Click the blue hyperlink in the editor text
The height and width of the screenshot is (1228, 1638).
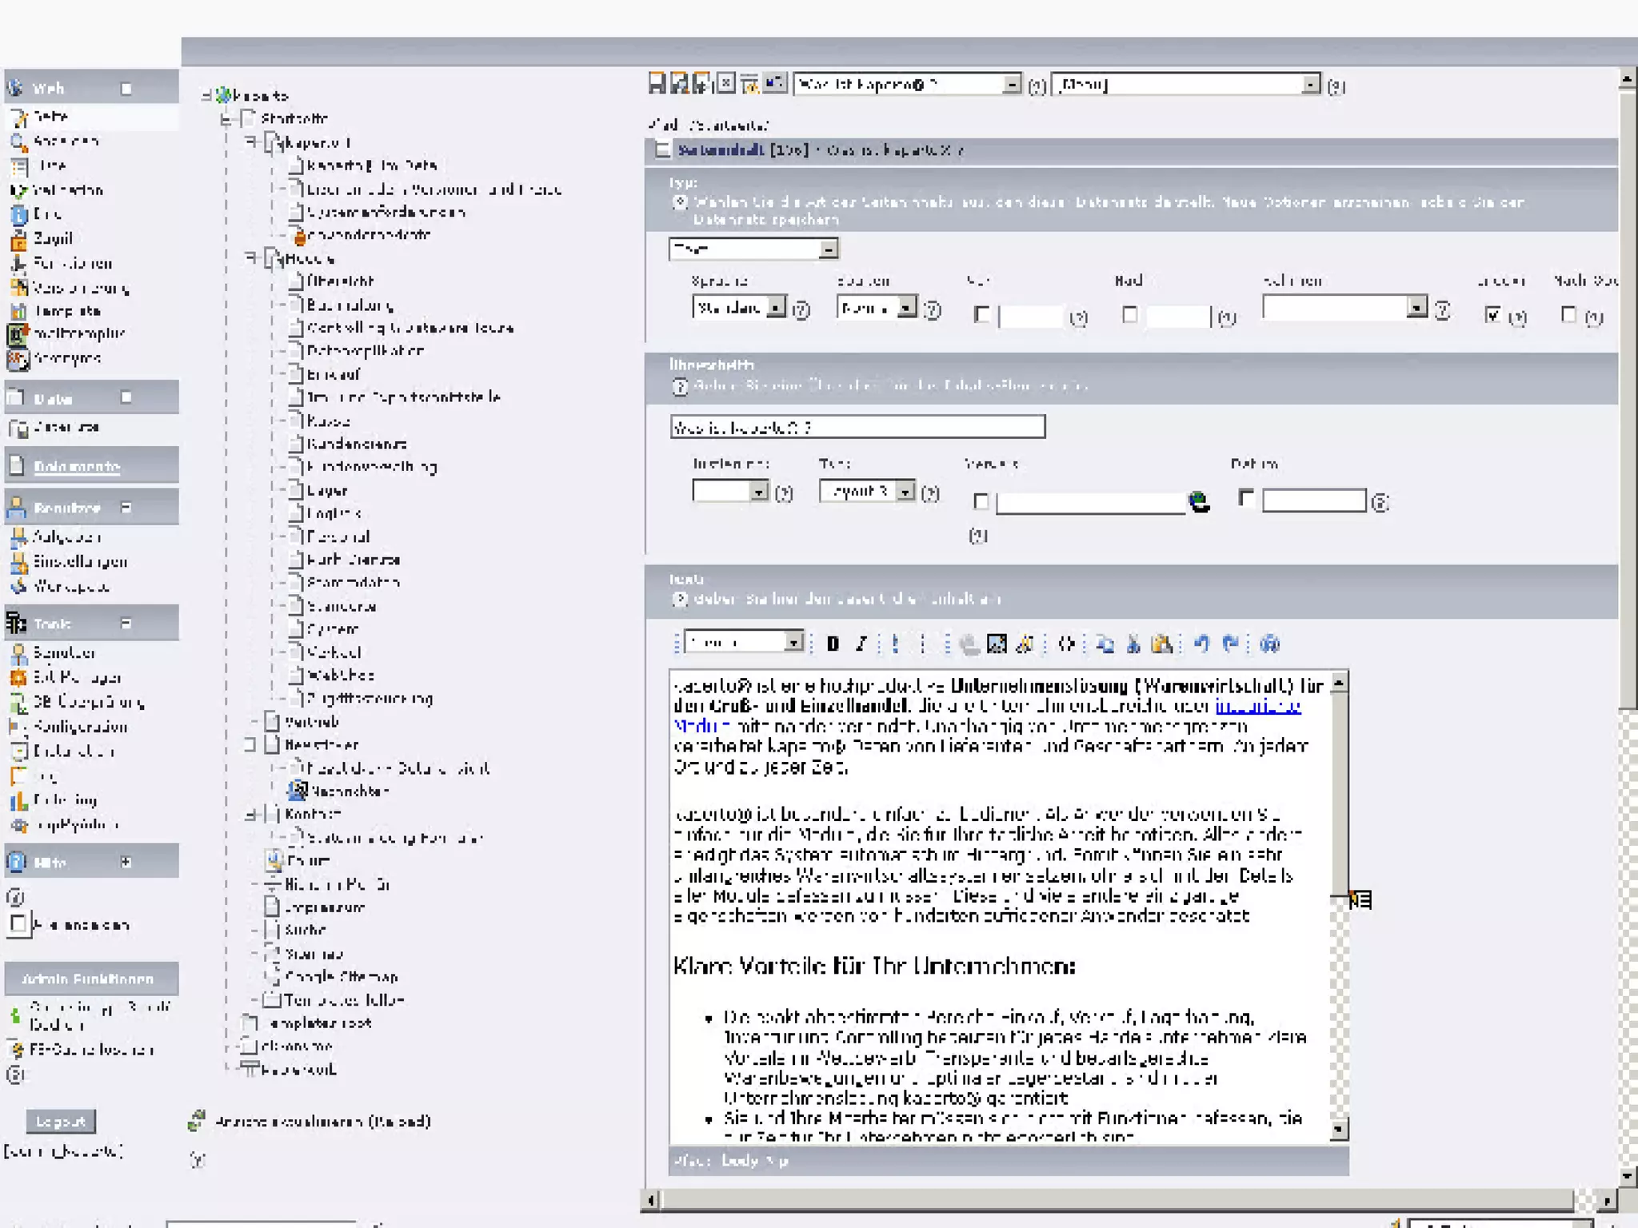point(1258,707)
